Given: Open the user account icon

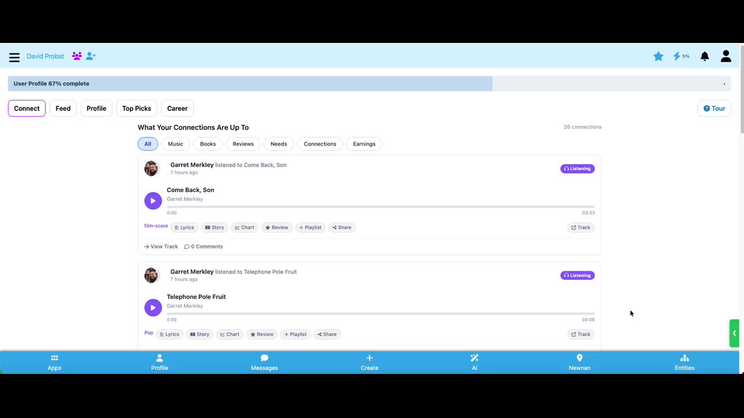Looking at the screenshot, I should pos(726,56).
